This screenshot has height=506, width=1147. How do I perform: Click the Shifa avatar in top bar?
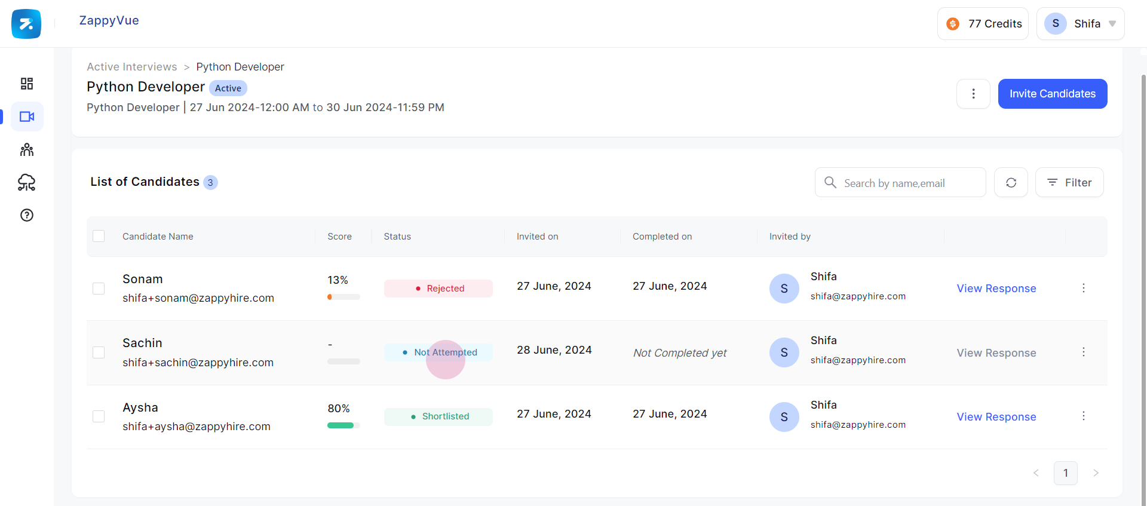[1056, 23]
